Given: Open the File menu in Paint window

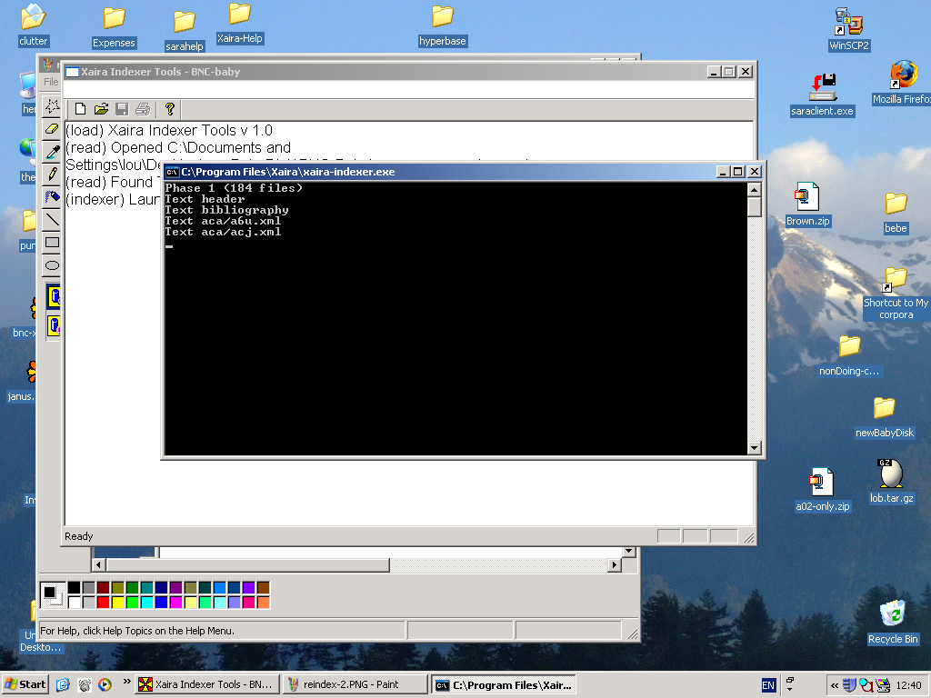Looking at the screenshot, I should click(51, 82).
